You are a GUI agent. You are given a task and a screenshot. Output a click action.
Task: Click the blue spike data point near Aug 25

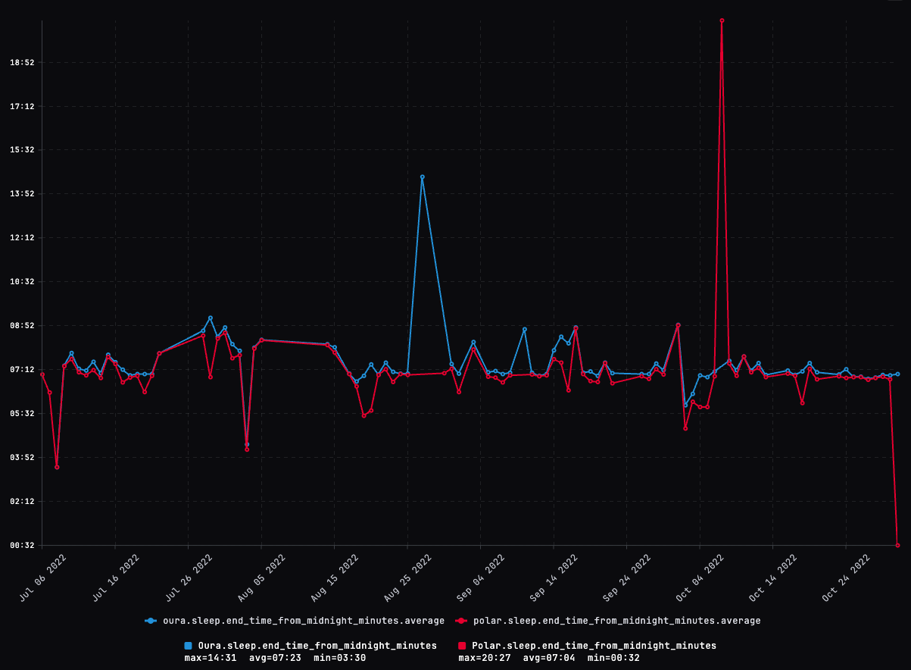coord(423,177)
